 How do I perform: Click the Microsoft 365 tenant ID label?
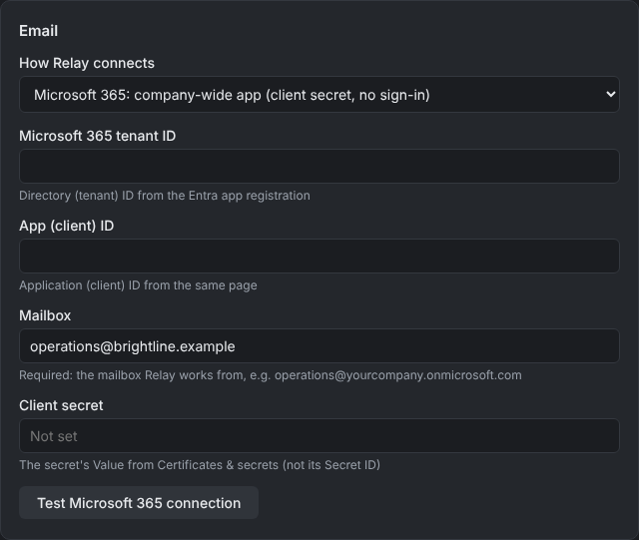(98, 136)
